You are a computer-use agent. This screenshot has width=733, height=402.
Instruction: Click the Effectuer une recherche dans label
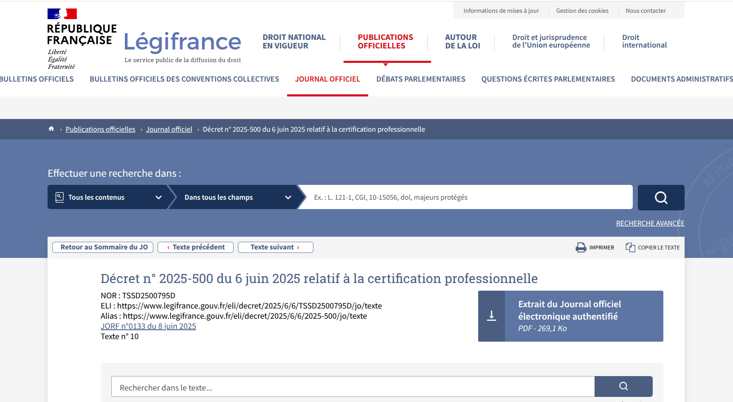point(114,173)
